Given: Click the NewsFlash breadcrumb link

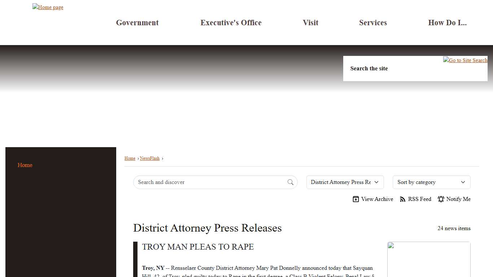Looking at the screenshot, I should [x=150, y=158].
